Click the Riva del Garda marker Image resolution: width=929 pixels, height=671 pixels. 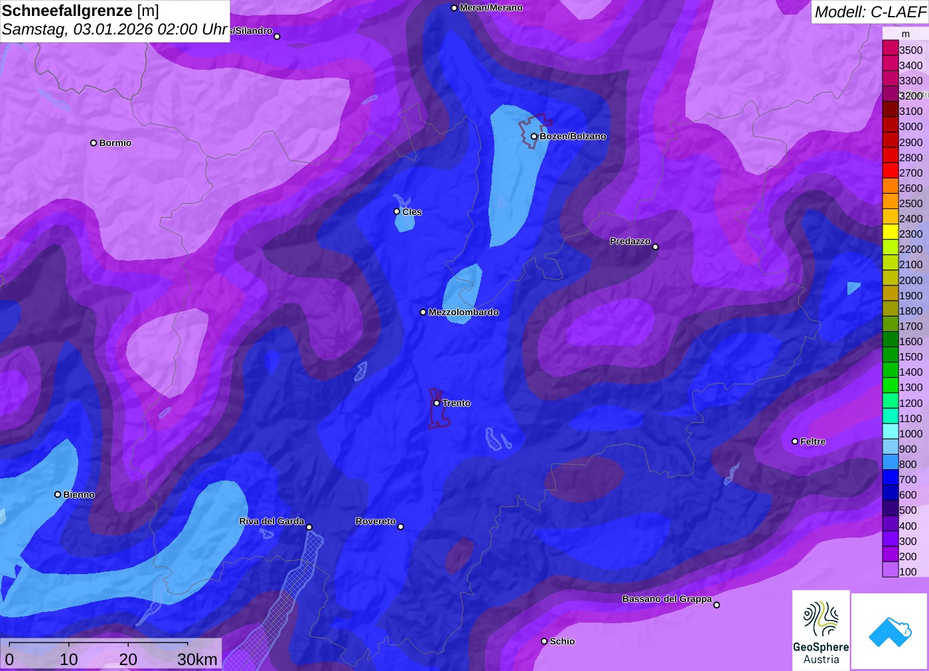[309, 528]
